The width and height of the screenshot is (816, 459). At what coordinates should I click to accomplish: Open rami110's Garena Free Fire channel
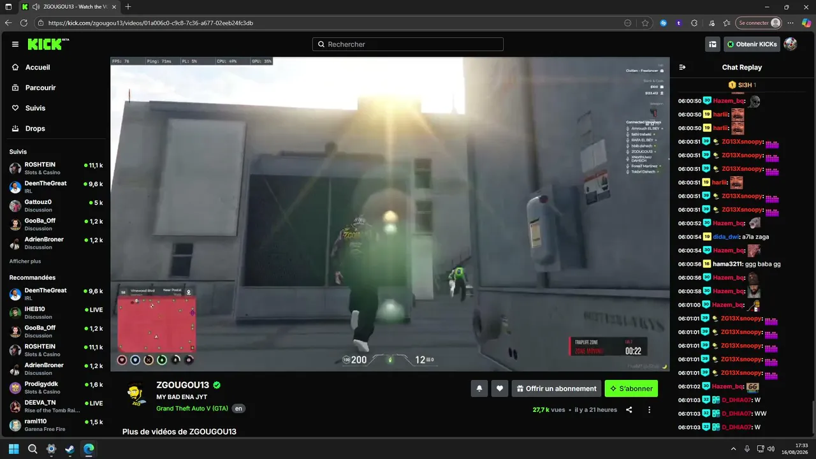(55, 425)
